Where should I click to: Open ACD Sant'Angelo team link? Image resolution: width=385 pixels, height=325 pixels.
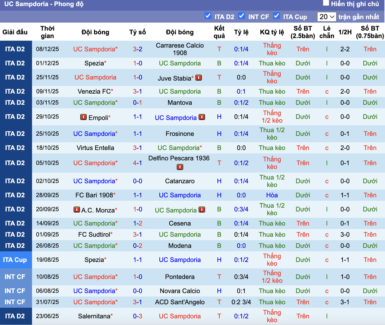click(180, 302)
